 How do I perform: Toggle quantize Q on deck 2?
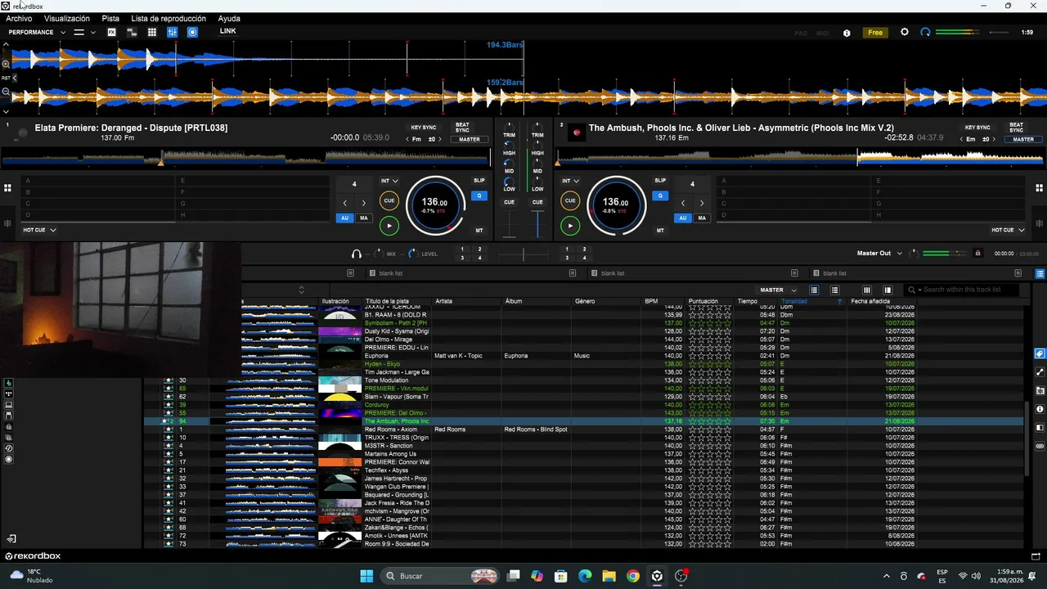(659, 196)
